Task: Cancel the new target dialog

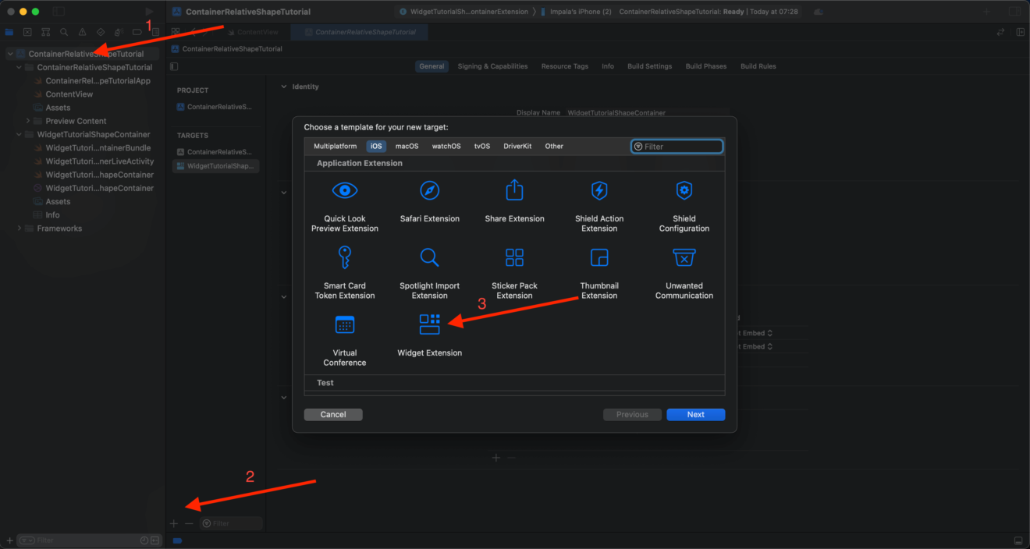Action: [333, 415]
